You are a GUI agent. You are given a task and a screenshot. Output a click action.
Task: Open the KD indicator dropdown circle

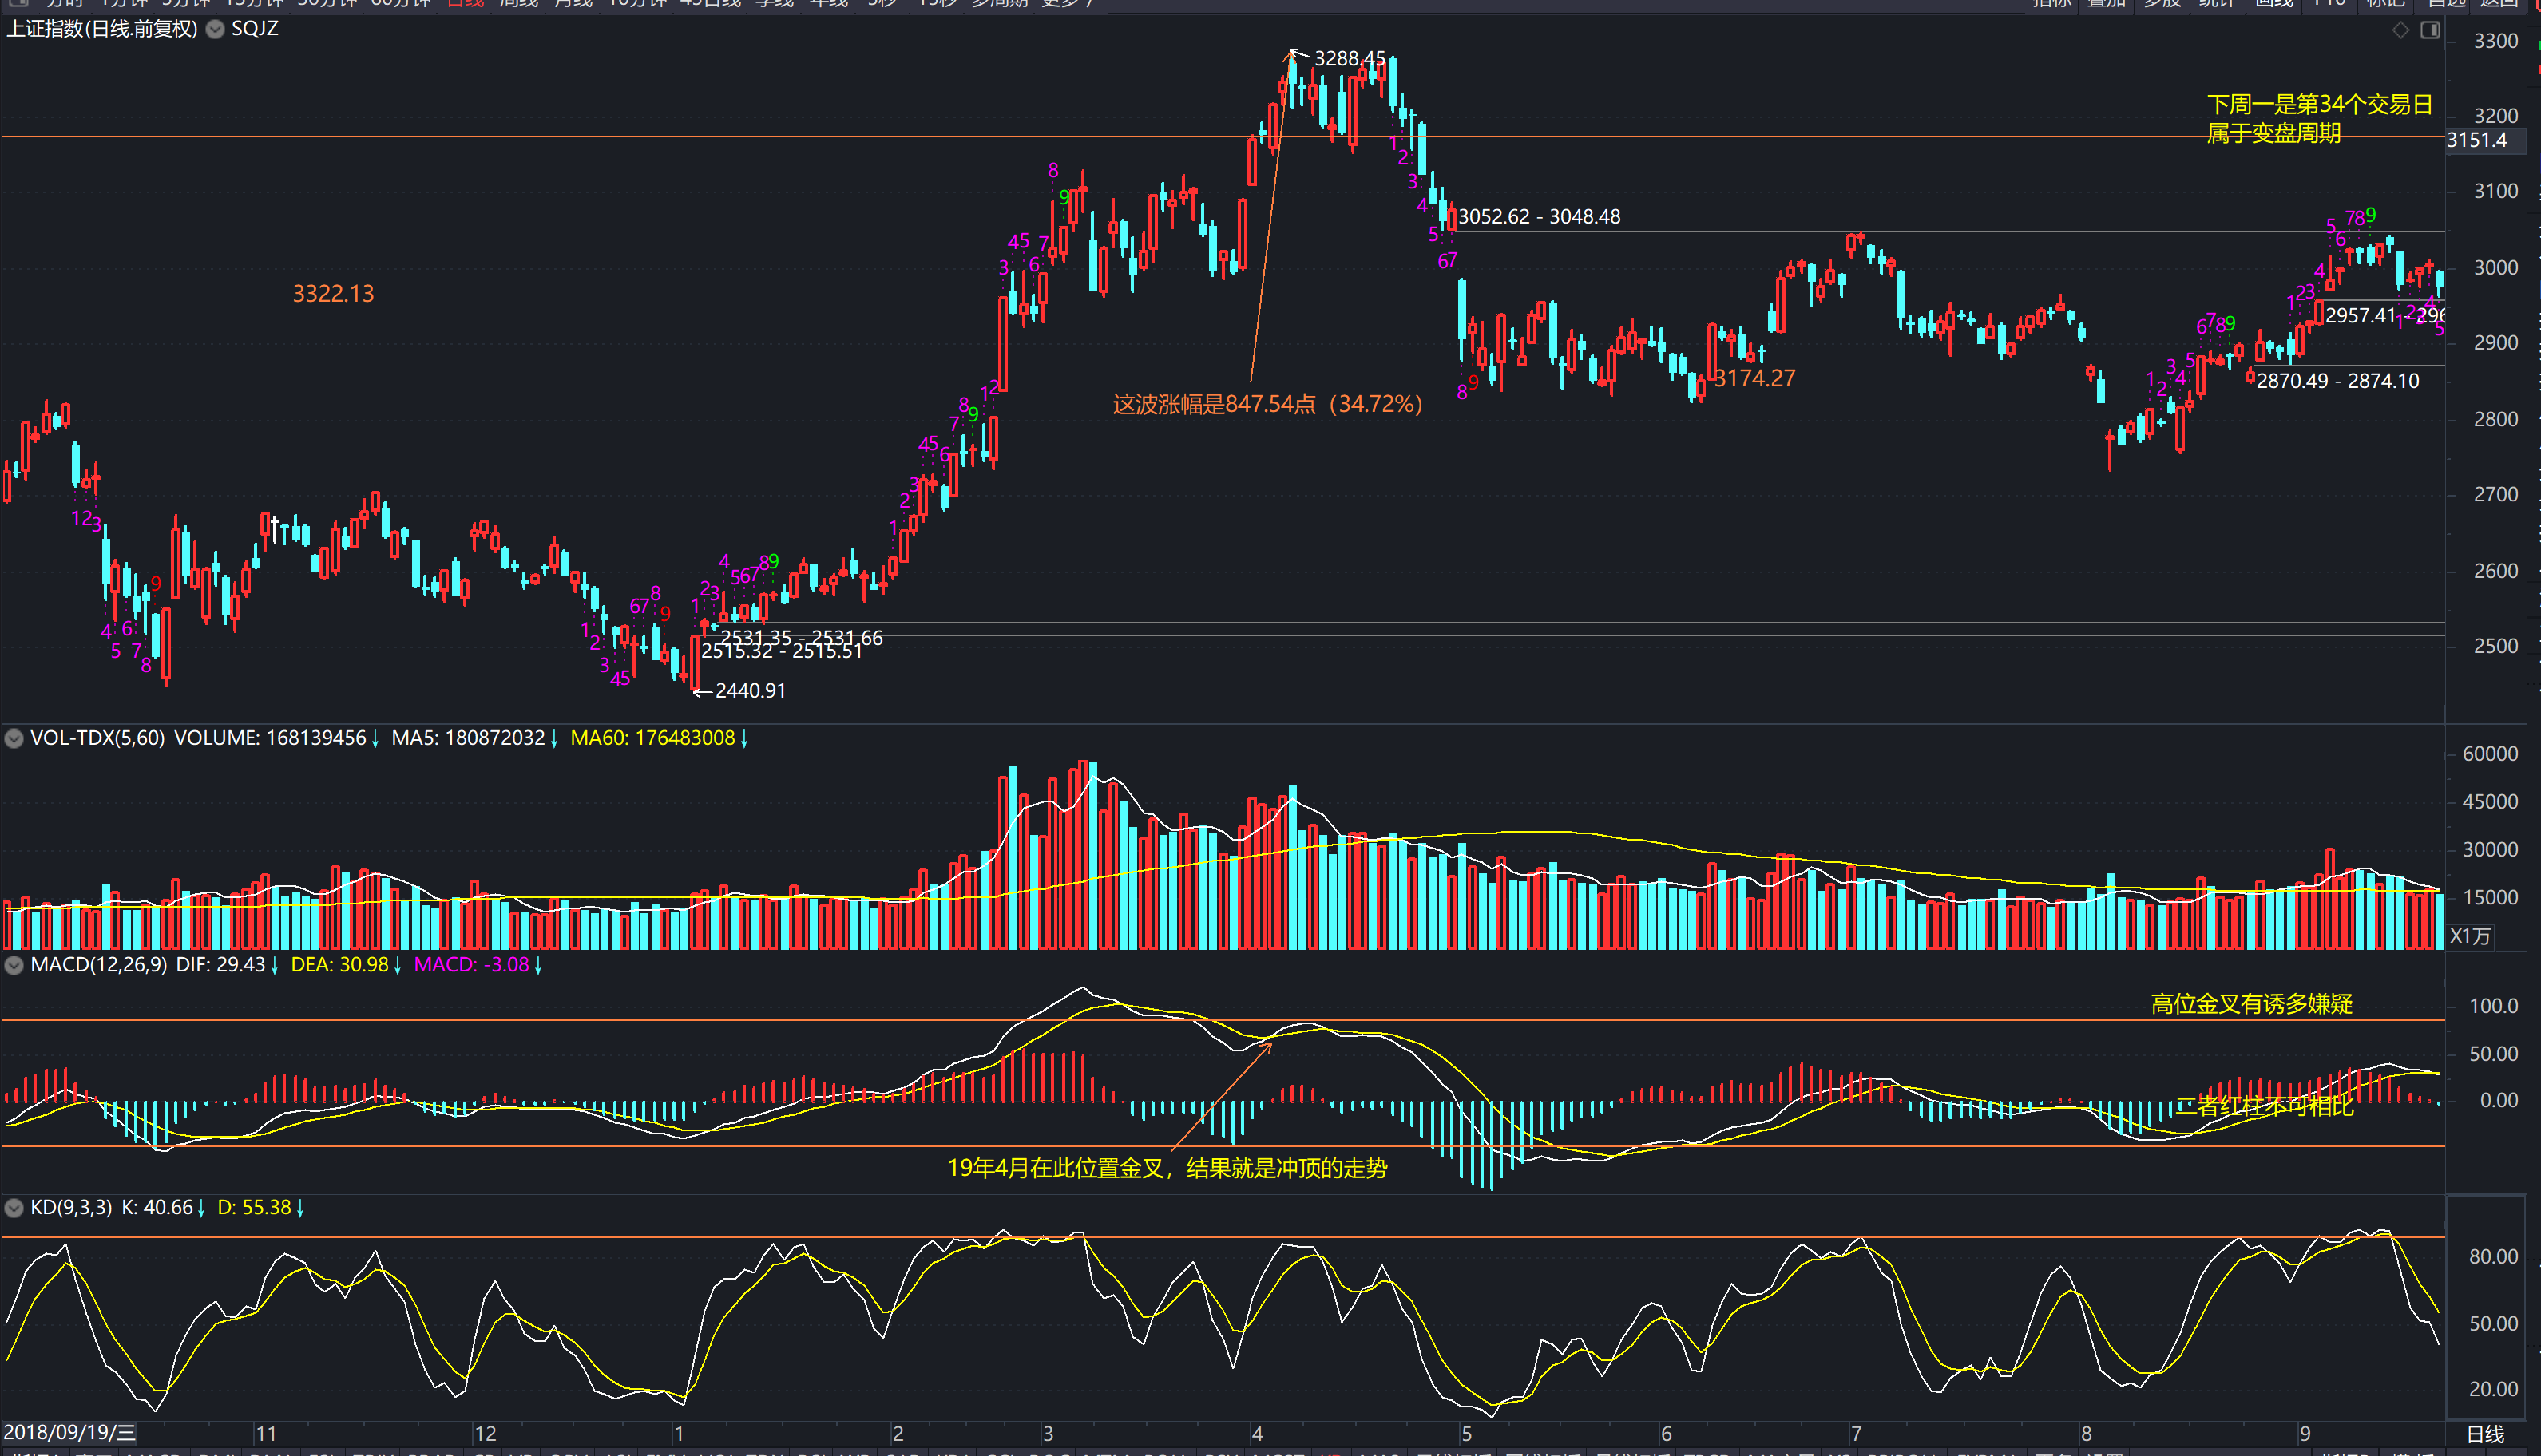pos(14,1208)
